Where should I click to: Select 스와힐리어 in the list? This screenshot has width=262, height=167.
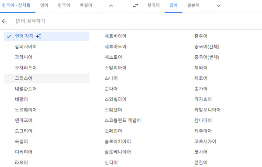pyautogui.click(x=115, y=100)
